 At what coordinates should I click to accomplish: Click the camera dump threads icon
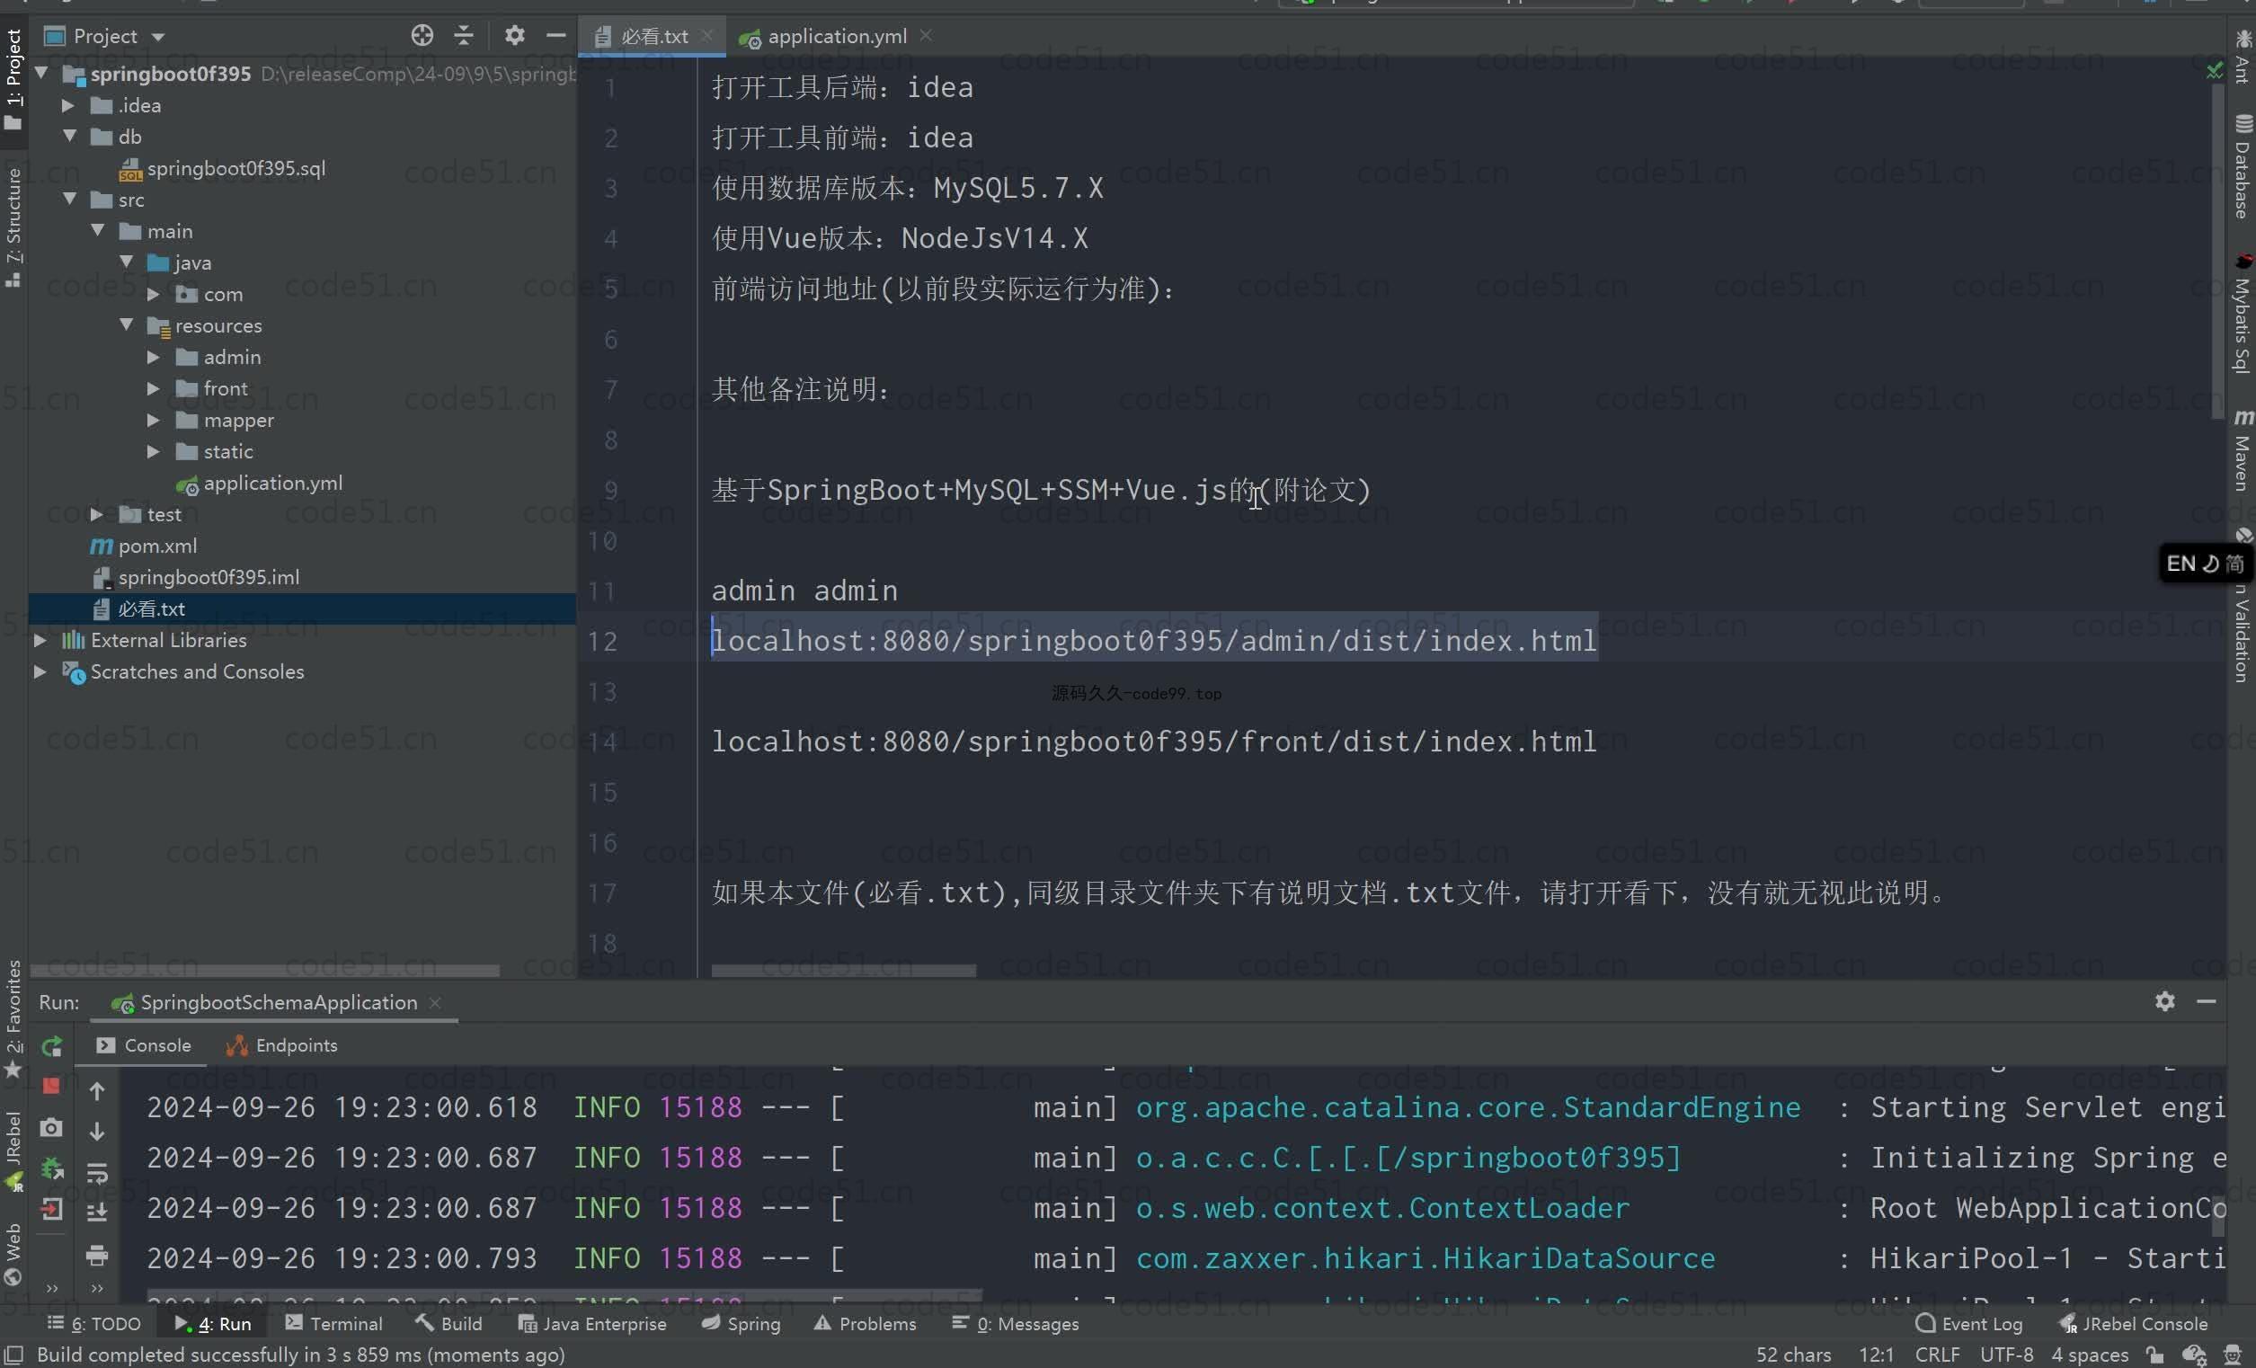(x=51, y=1127)
